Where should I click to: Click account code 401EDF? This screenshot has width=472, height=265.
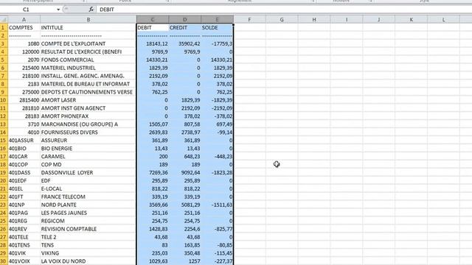pos(24,180)
